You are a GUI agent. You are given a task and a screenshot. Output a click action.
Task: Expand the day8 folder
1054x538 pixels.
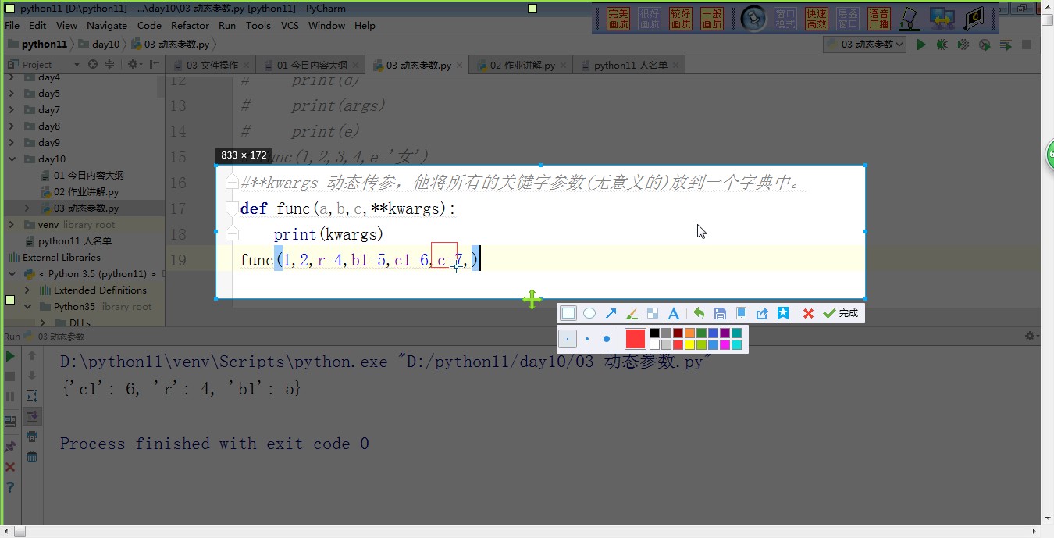[11, 126]
